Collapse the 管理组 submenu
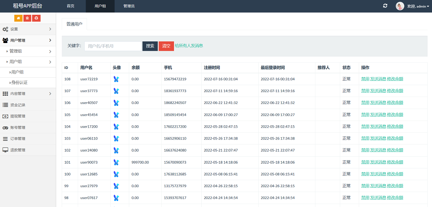 [28, 51]
